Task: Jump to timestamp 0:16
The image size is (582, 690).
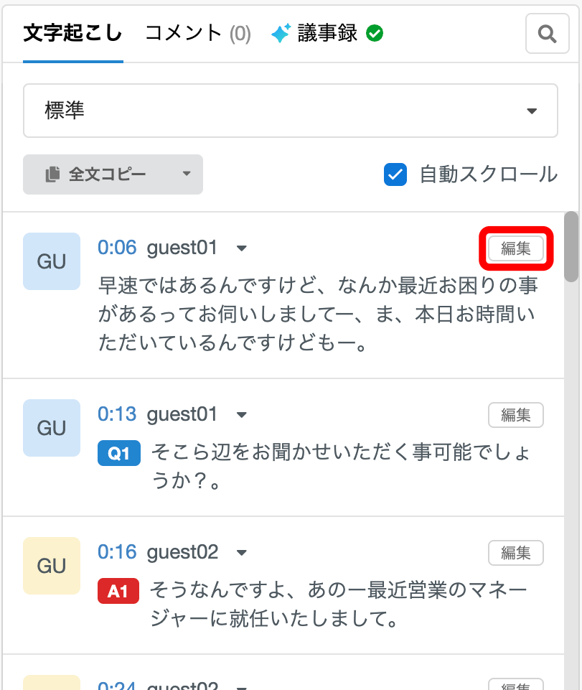Action: pyautogui.click(x=117, y=552)
